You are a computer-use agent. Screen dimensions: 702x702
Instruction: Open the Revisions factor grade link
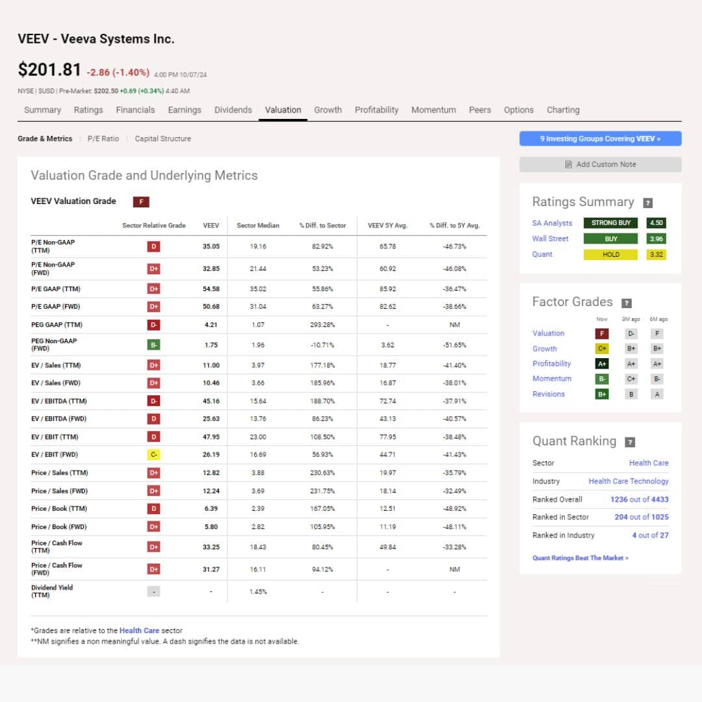click(549, 394)
